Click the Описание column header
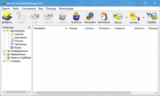Screen dimensions: 160x96 pos(153,28)
